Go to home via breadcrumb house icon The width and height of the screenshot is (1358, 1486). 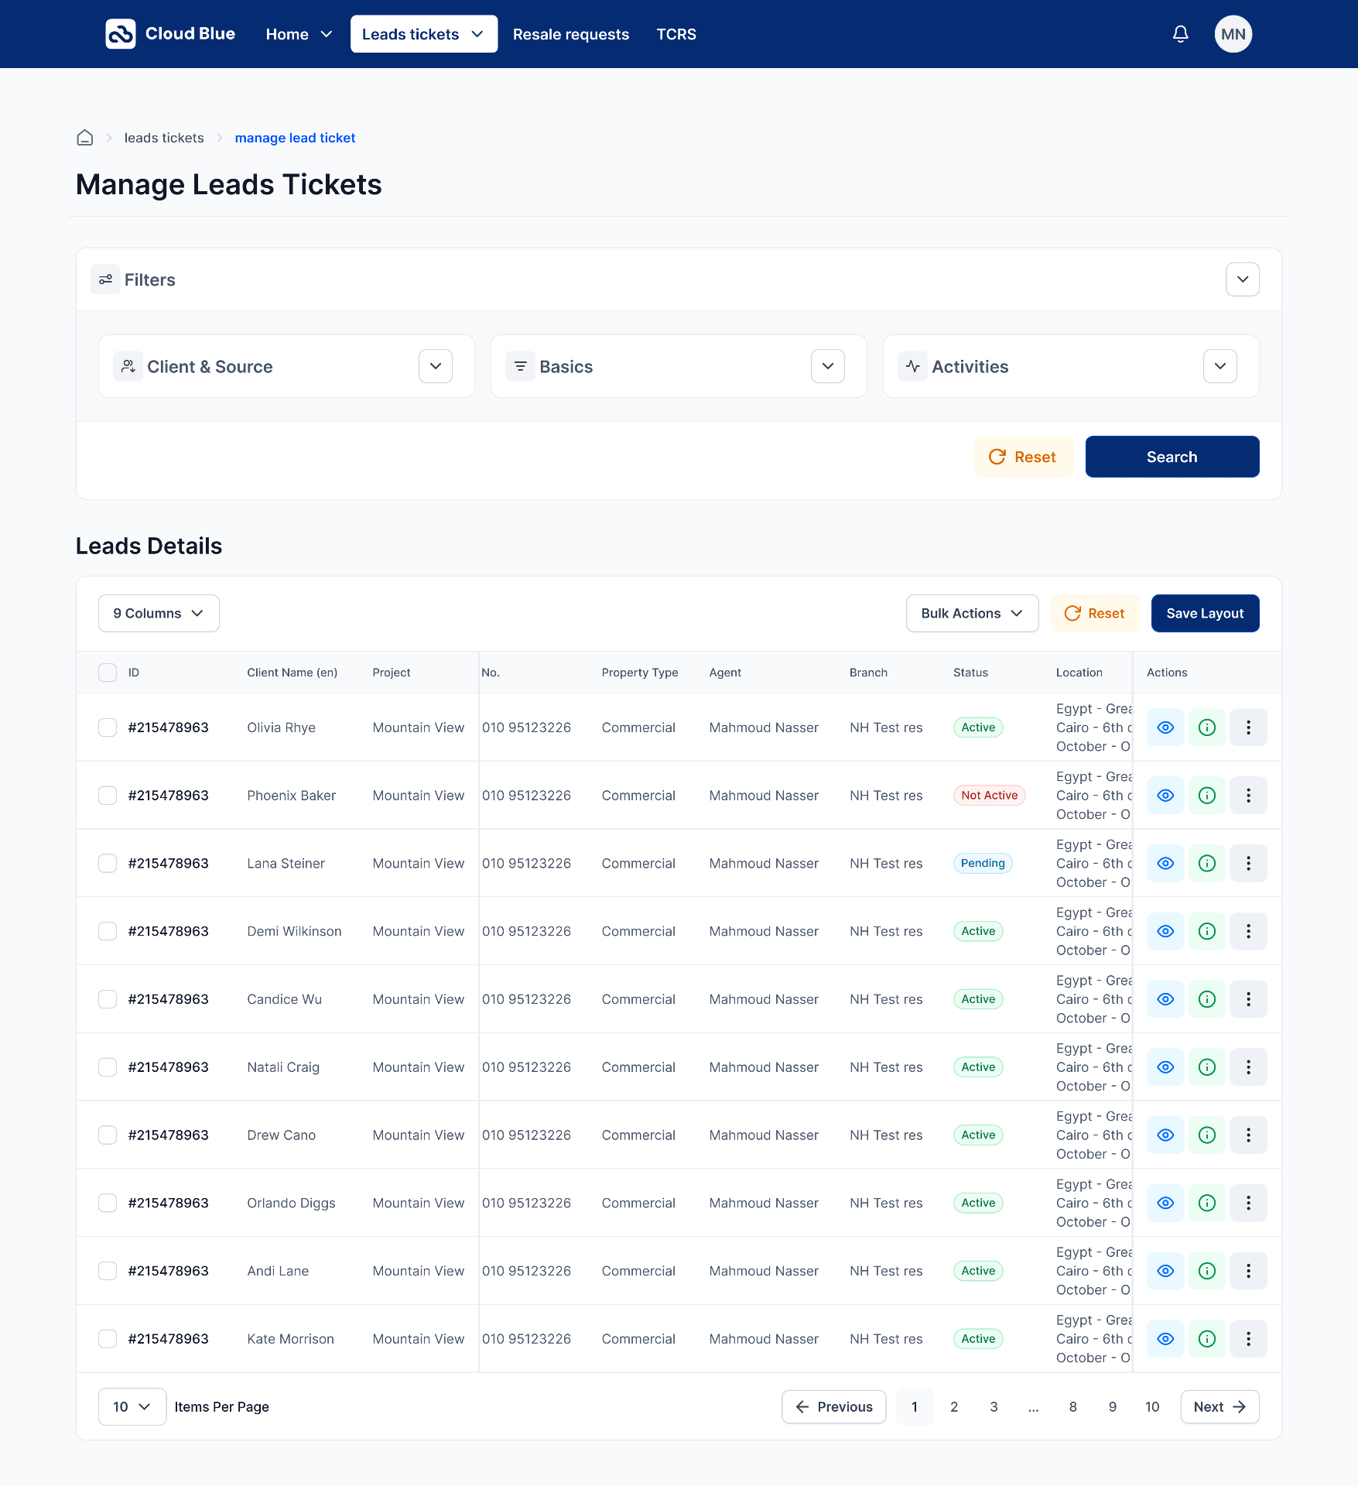click(x=85, y=138)
